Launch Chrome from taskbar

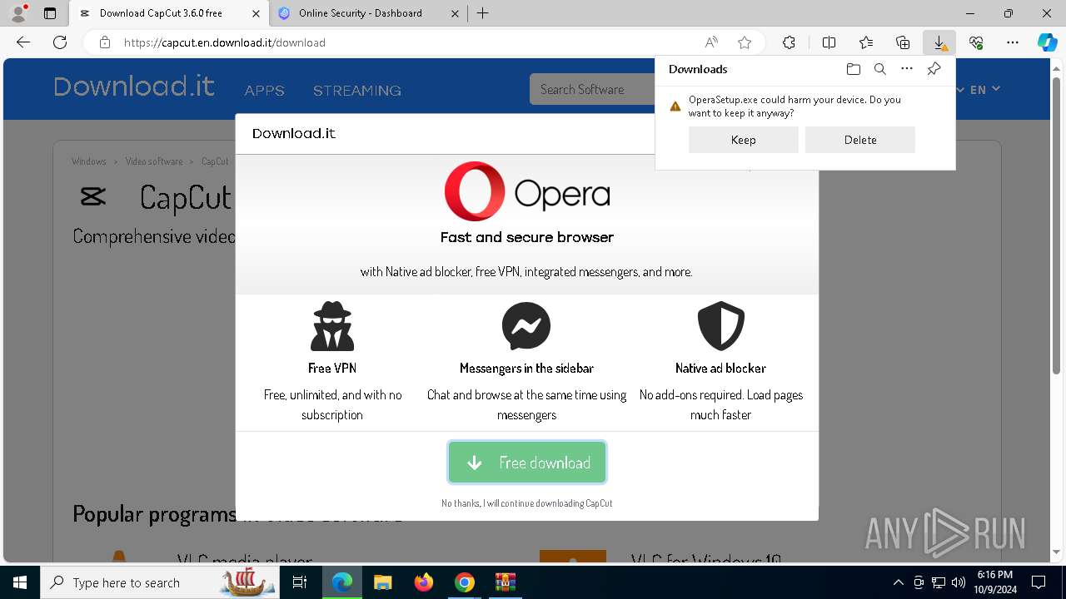[x=465, y=582]
